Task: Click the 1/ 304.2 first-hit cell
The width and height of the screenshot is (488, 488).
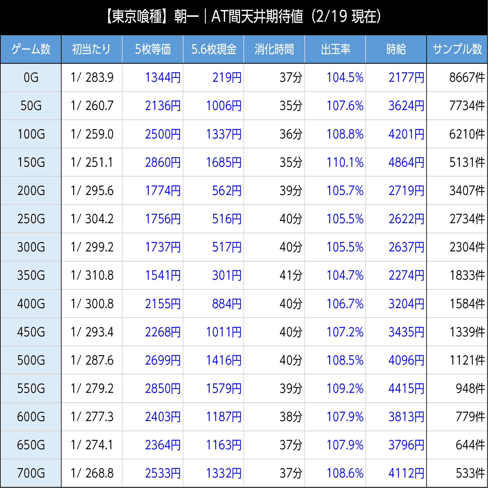Action: (92, 219)
